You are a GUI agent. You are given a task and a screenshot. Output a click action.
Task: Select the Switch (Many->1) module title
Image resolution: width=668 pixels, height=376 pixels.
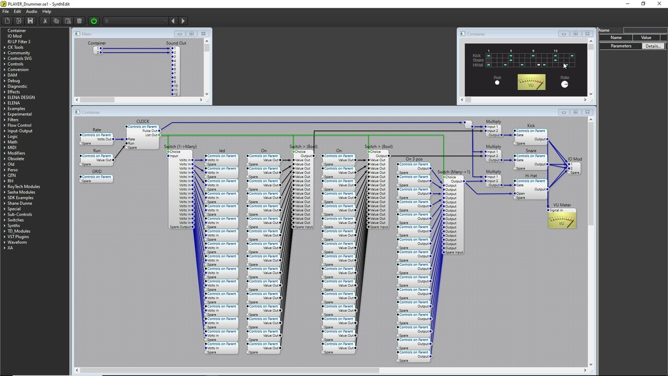point(454,172)
